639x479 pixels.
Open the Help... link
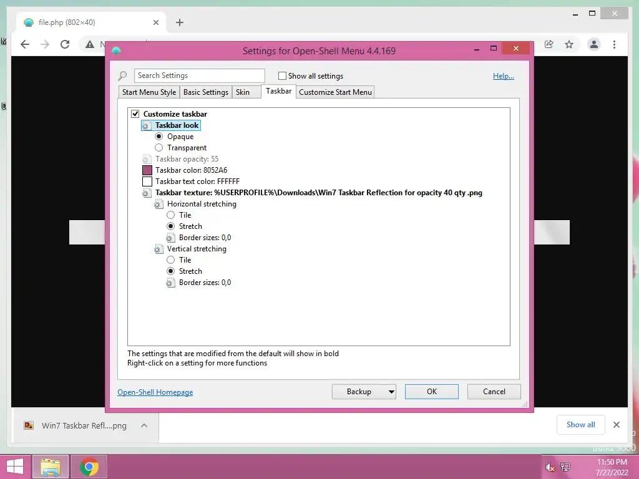pyautogui.click(x=504, y=76)
